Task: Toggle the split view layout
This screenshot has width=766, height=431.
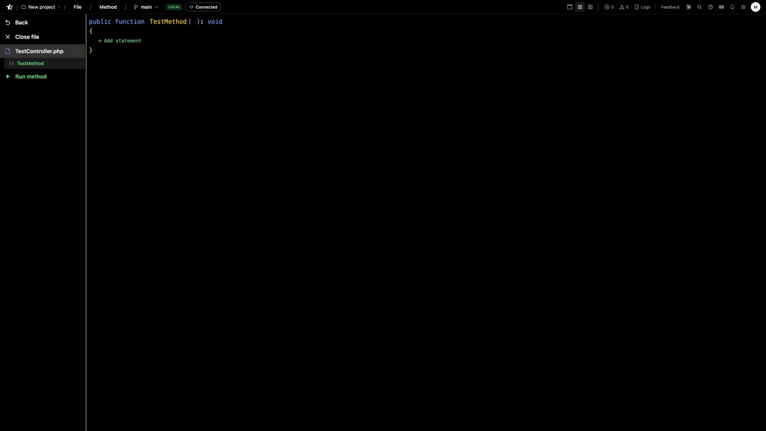Action: [x=590, y=7]
